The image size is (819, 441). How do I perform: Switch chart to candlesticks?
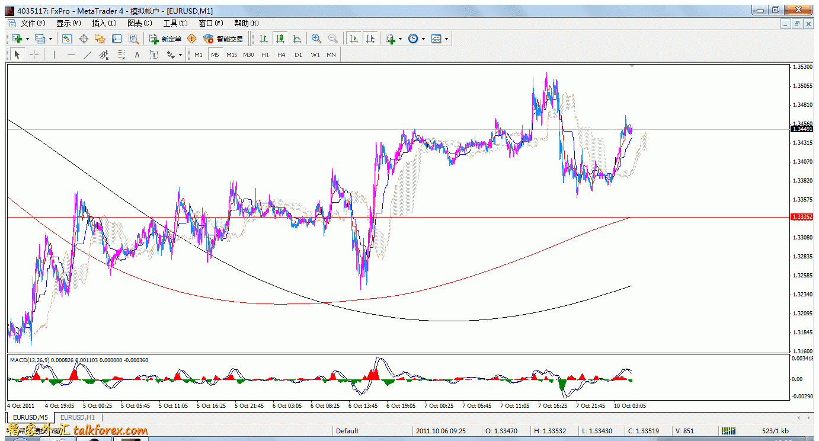tap(280, 39)
